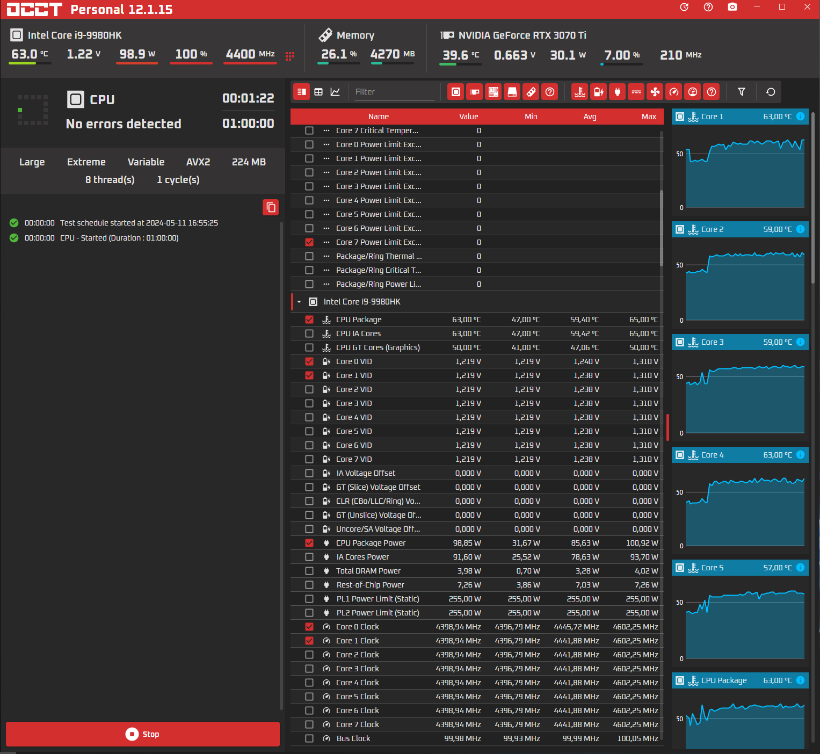Click the sensor Filter text field
The height and width of the screenshot is (754, 820).
coord(394,92)
